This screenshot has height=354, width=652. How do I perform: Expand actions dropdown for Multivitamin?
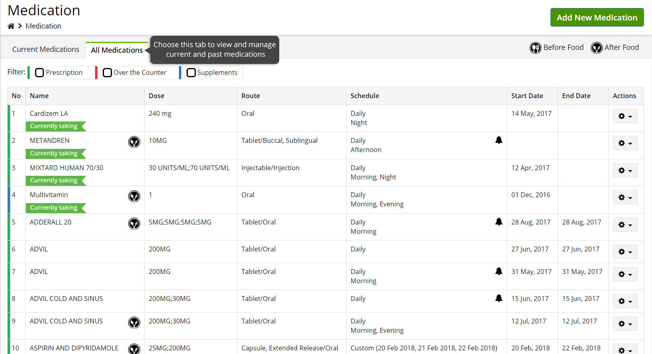tap(625, 198)
